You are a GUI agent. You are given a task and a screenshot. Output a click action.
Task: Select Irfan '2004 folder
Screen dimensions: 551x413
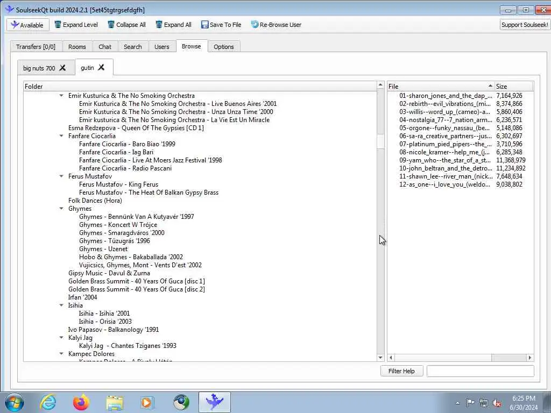click(82, 297)
